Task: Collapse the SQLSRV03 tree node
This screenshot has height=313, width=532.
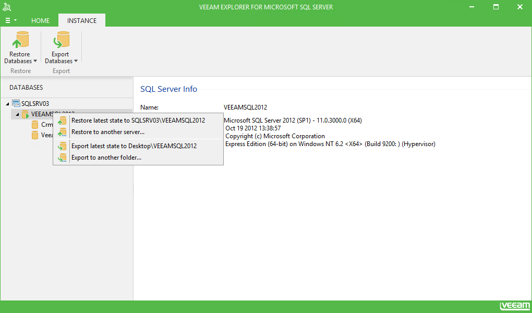Action: pos(7,104)
